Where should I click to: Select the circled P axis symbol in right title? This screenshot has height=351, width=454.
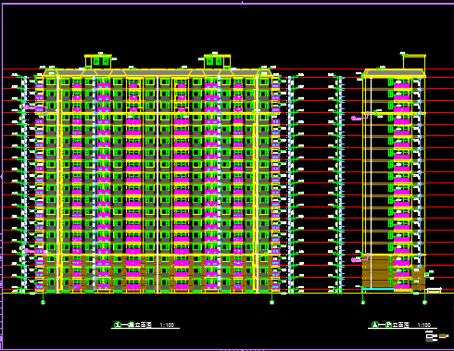(x=388, y=325)
